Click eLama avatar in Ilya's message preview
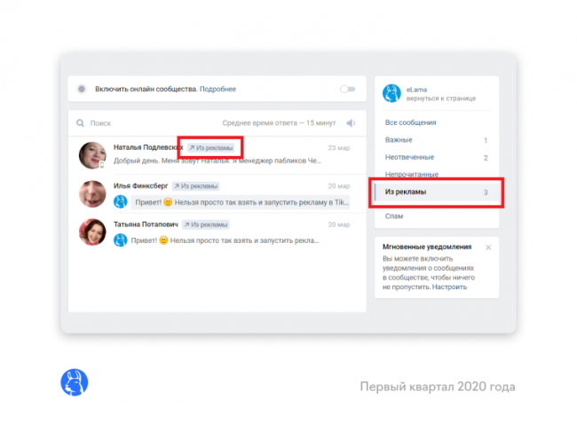Image resolution: width=577 pixels, height=424 pixels. [x=120, y=202]
